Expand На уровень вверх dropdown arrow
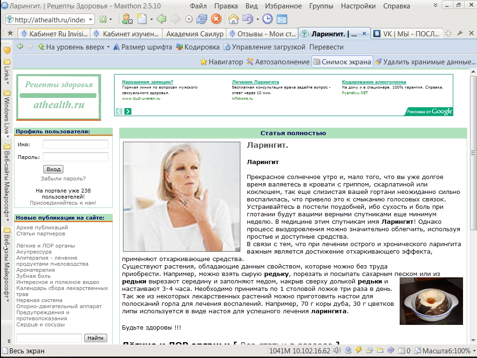 108,47
